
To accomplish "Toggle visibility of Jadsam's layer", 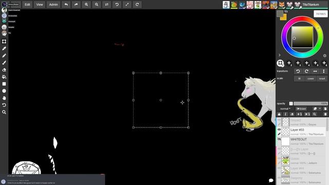I will click(x=279, y=158).
